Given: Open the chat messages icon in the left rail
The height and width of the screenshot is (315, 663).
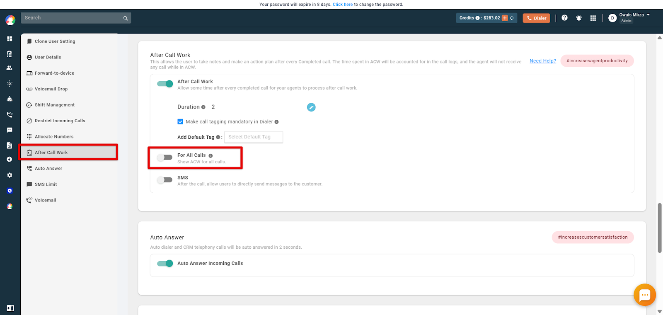Looking at the screenshot, I should (x=10, y=130).
